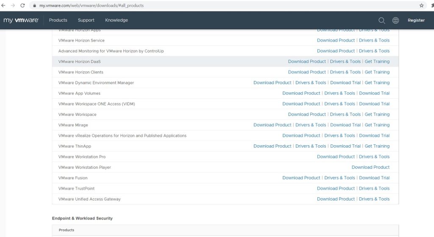Click the Products column header
Image resolution: width=434 pixels, height=237 pixels.
67,230
